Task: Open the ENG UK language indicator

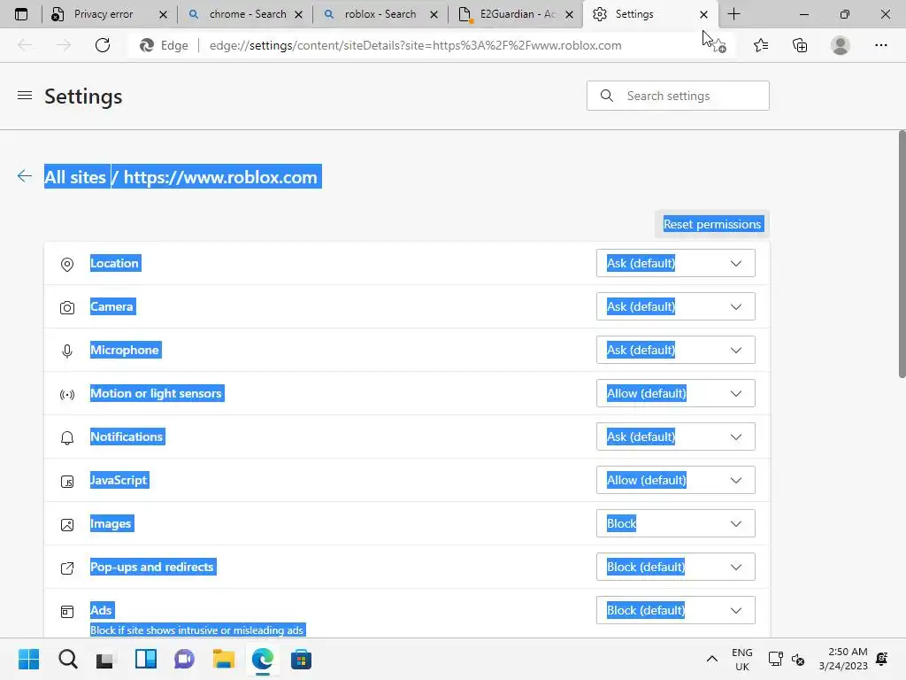Action: click(742, 659)
